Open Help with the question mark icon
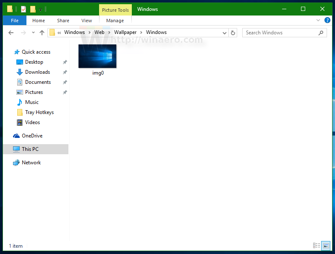The height and width of the screenshot is (254, 335). point(327,20)
